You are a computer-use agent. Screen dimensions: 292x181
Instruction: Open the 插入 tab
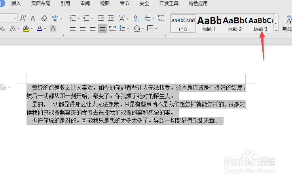(x=16, y=3)
